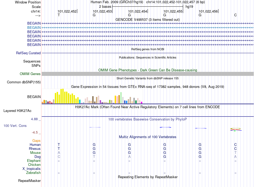Click the gray OMIM Genes bar

148,74
